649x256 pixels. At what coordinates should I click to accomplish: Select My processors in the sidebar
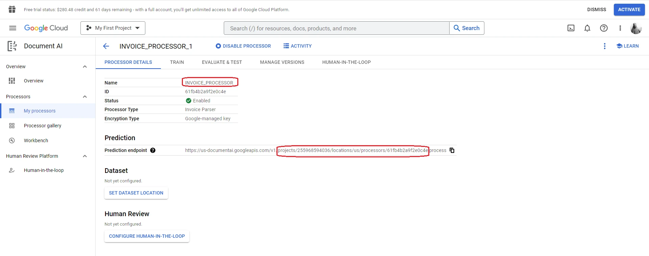tap(48, 111)
